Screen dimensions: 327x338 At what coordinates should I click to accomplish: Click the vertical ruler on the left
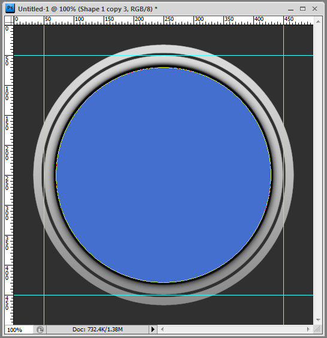point(9,175)
